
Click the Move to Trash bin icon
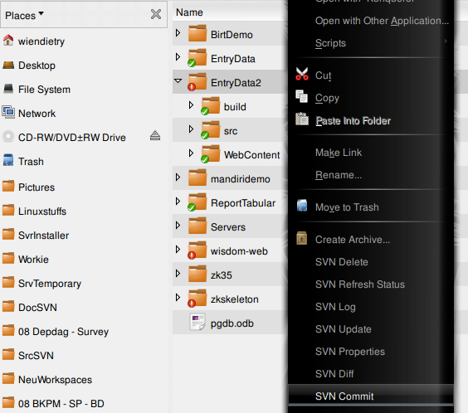pos(302,206)
